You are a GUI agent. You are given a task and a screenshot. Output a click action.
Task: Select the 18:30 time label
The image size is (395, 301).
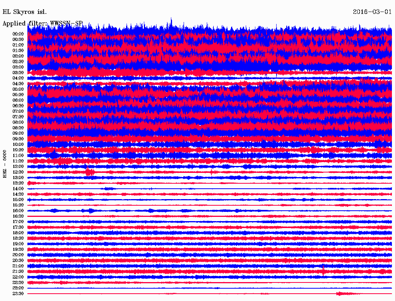[x=18, y=238]
